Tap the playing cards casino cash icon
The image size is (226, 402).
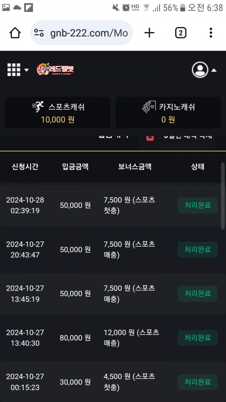point(148,107)
